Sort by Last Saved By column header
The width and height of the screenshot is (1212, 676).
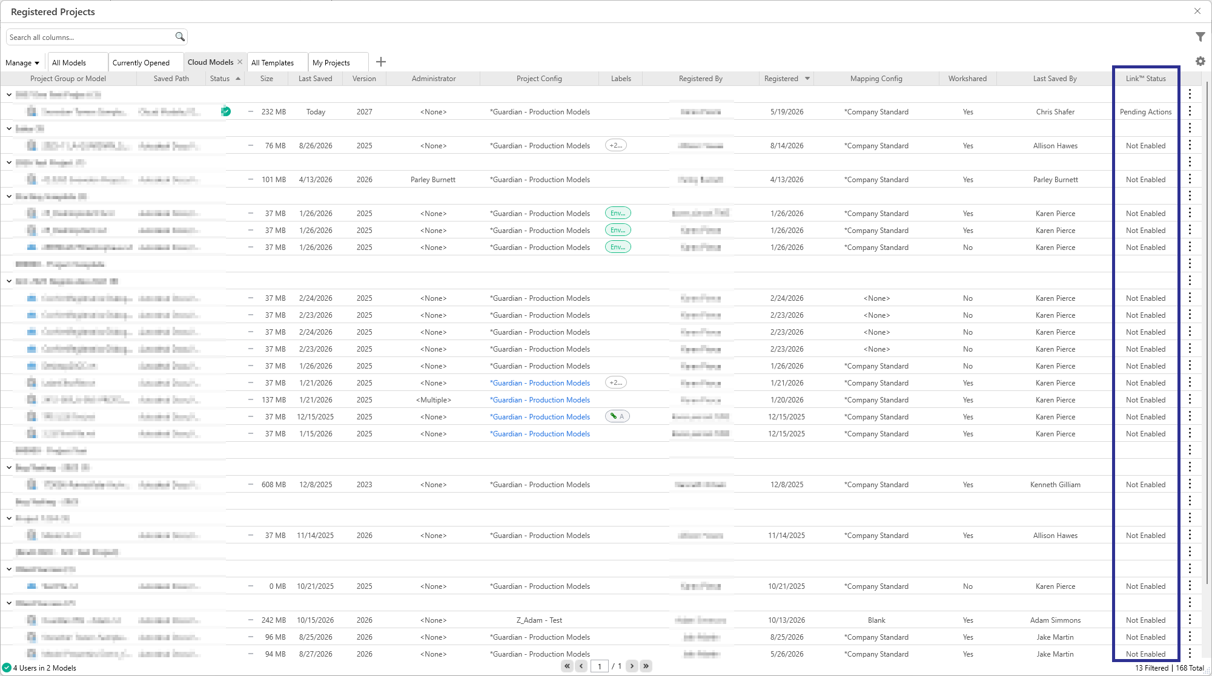(1055, 78)
